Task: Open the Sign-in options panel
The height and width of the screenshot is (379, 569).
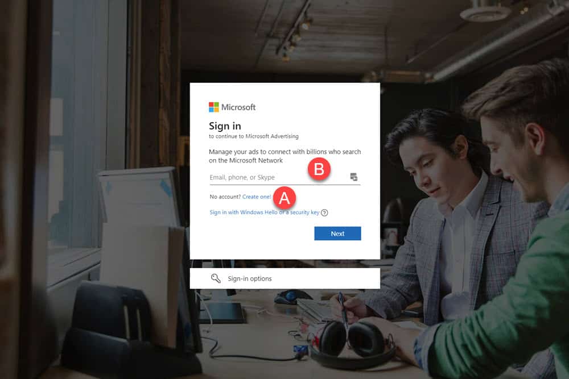Action: [285, 278]
